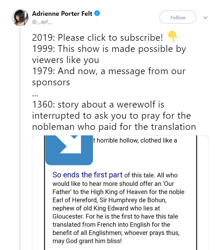Click the '1979: And now, a message' line
The width and height of the screenshot is (218, 250).
click(x=109, y=71)
